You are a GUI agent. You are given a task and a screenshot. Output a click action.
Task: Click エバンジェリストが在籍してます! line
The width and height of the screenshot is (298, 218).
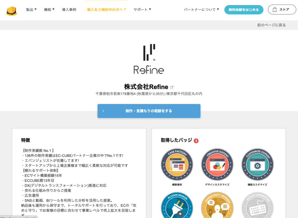tap(50, 161)
